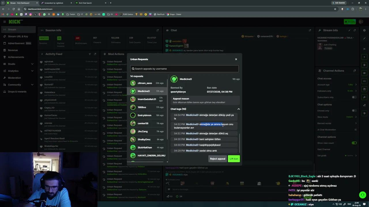Open the Banned words chevron
This screenshot has width=369, height=207.
tap(356, 123)
